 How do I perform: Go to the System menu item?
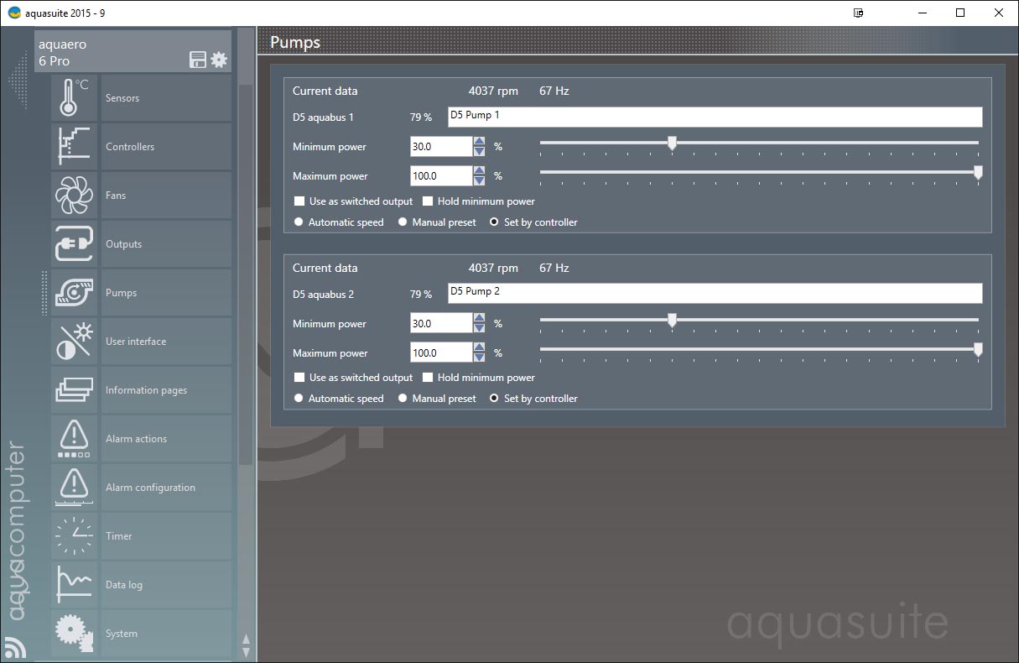(122, 634)
